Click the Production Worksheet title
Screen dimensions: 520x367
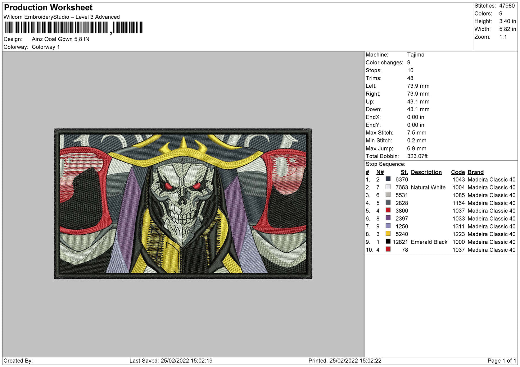pos(48,8)
